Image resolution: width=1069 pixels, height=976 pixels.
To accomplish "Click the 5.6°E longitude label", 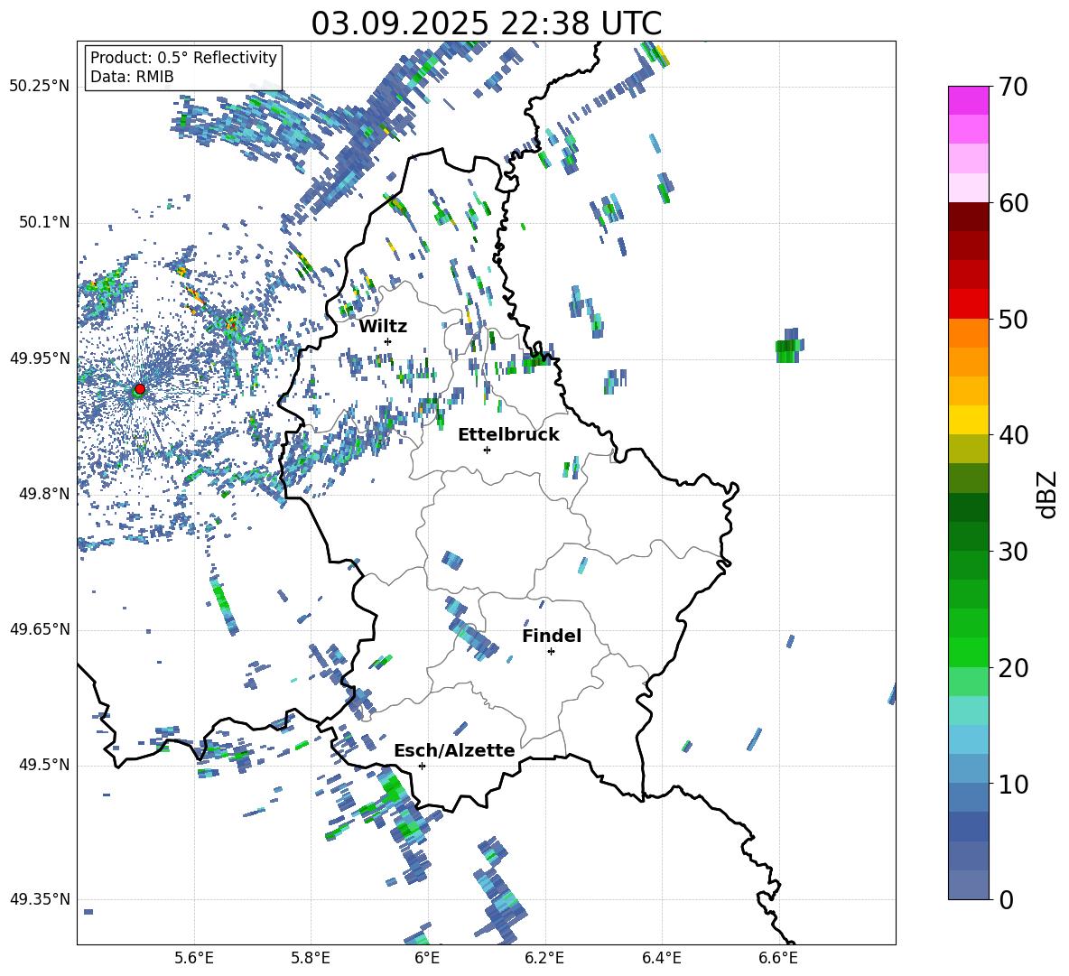I will click(194, 958).
